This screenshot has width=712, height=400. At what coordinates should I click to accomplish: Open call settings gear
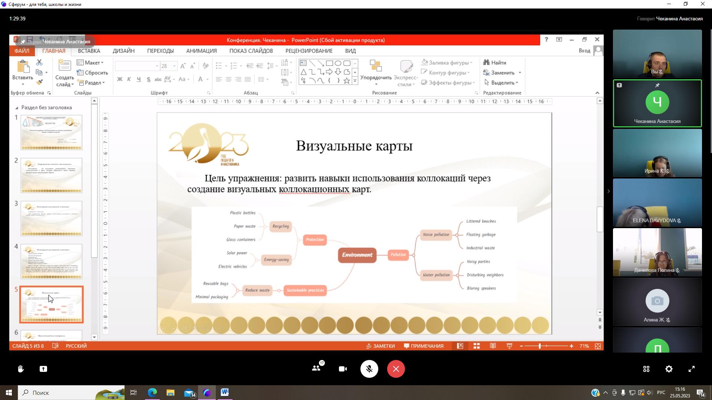click(669, 369)
